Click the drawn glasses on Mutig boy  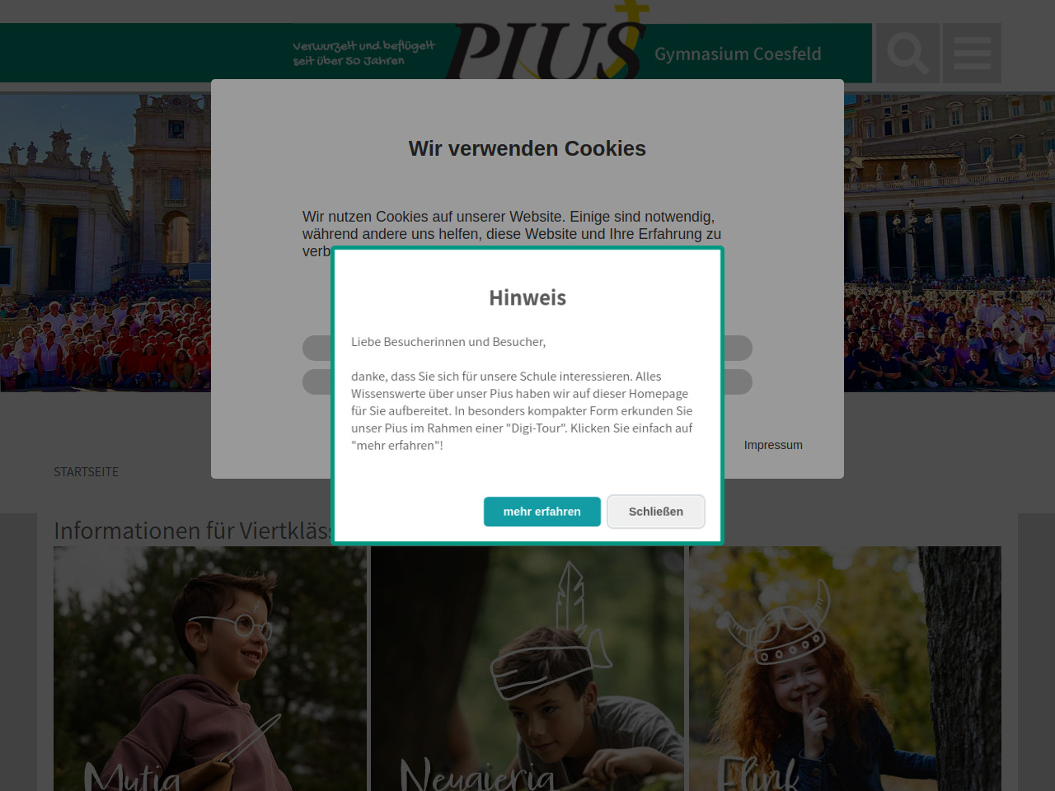click(231, 625)
